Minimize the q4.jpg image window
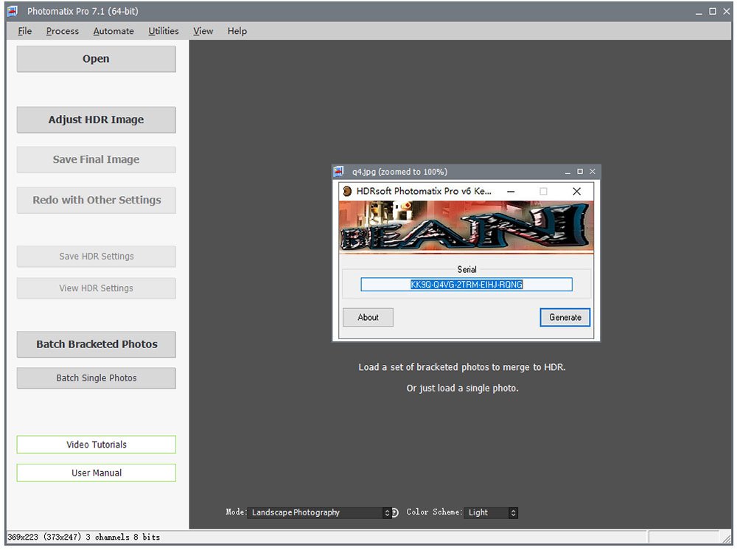Viewport: 737px width, 550px height. coord(567,172)
